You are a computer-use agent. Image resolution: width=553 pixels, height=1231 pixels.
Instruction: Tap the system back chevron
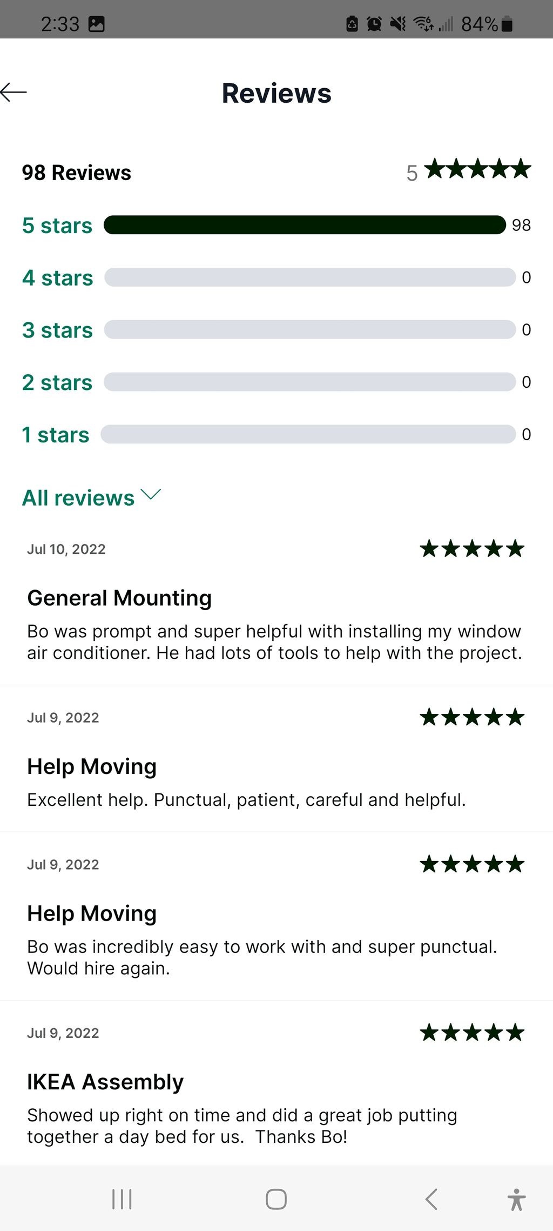click(431, 1199)
